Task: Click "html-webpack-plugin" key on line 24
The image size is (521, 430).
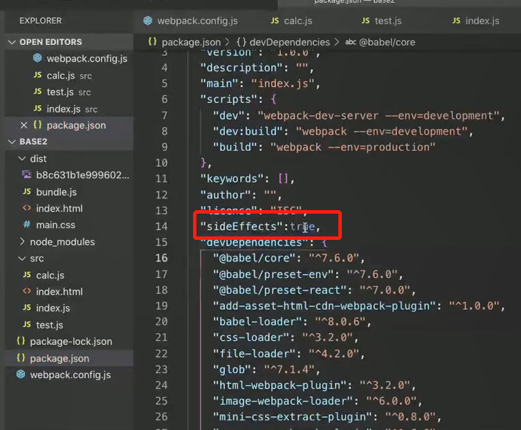Action: coord(280,385)
